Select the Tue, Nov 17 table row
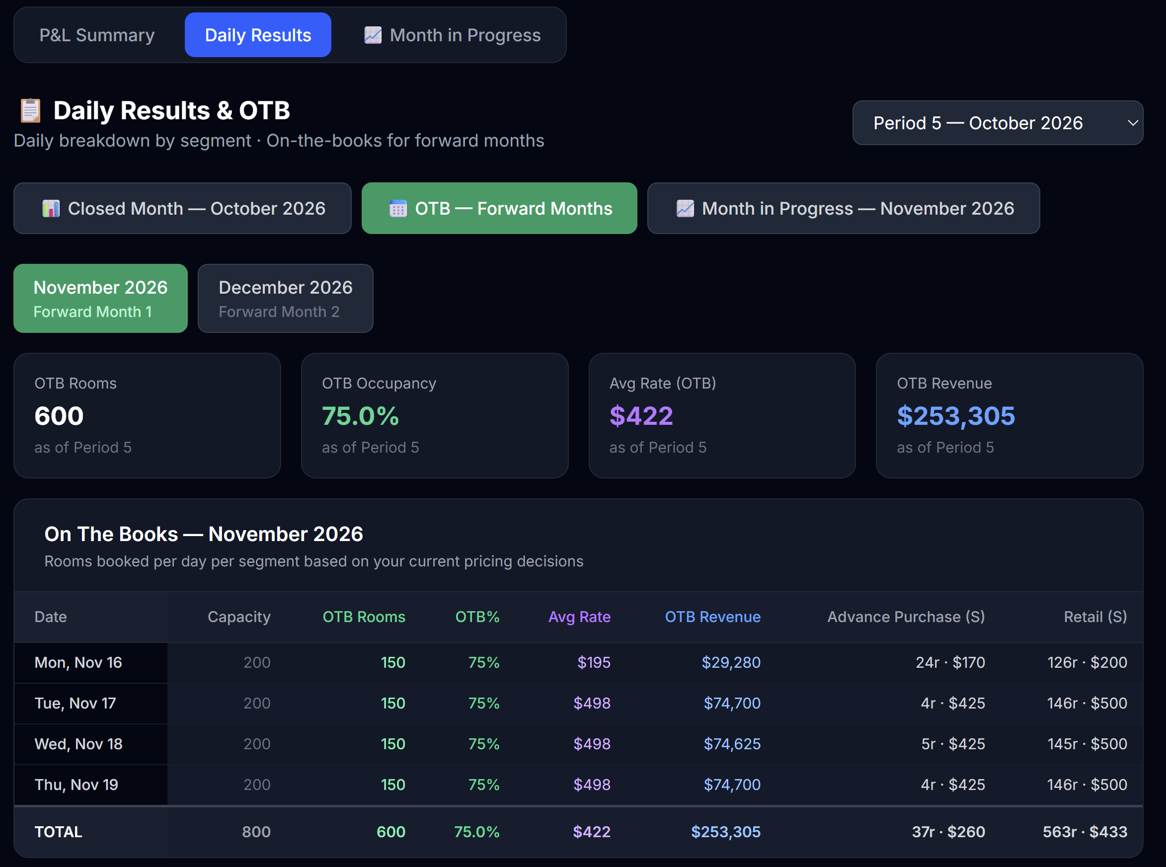 [x=578, y=703]
